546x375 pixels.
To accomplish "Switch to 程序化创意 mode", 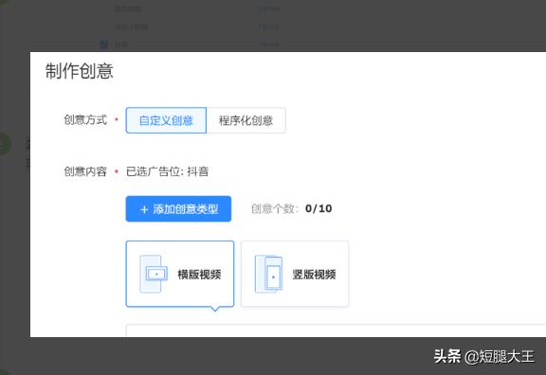I will [246, 120].
